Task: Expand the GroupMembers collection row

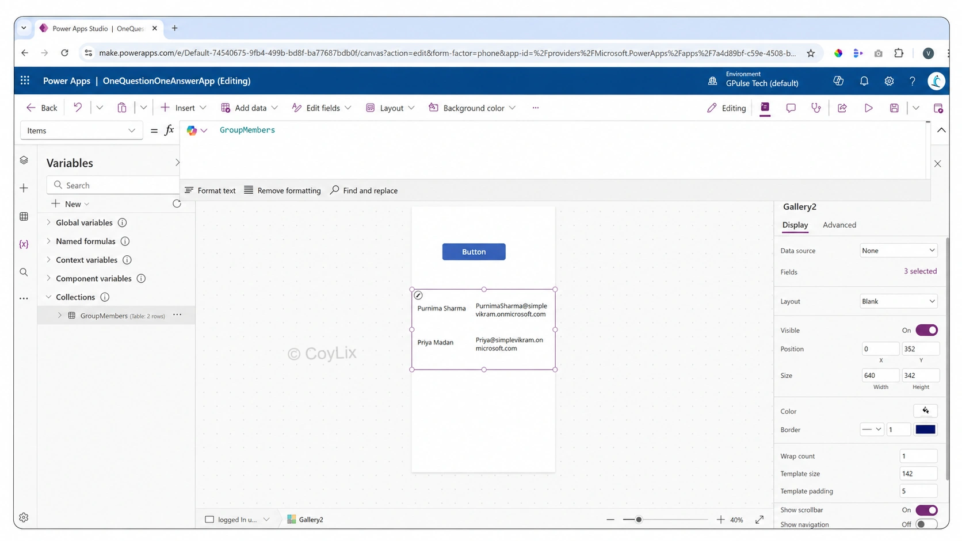Action: 60,315
